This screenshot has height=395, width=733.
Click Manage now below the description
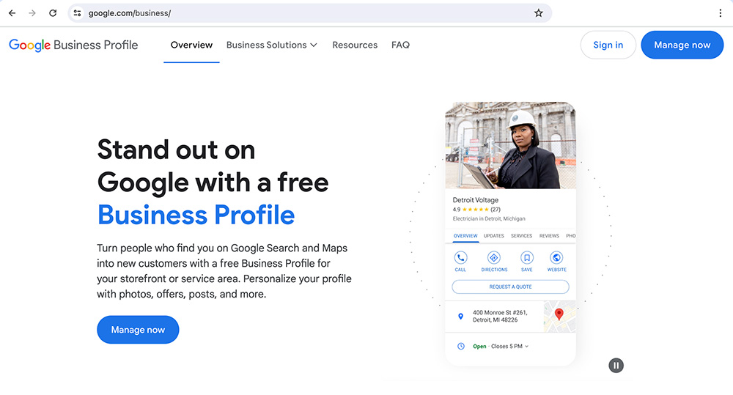138,330
